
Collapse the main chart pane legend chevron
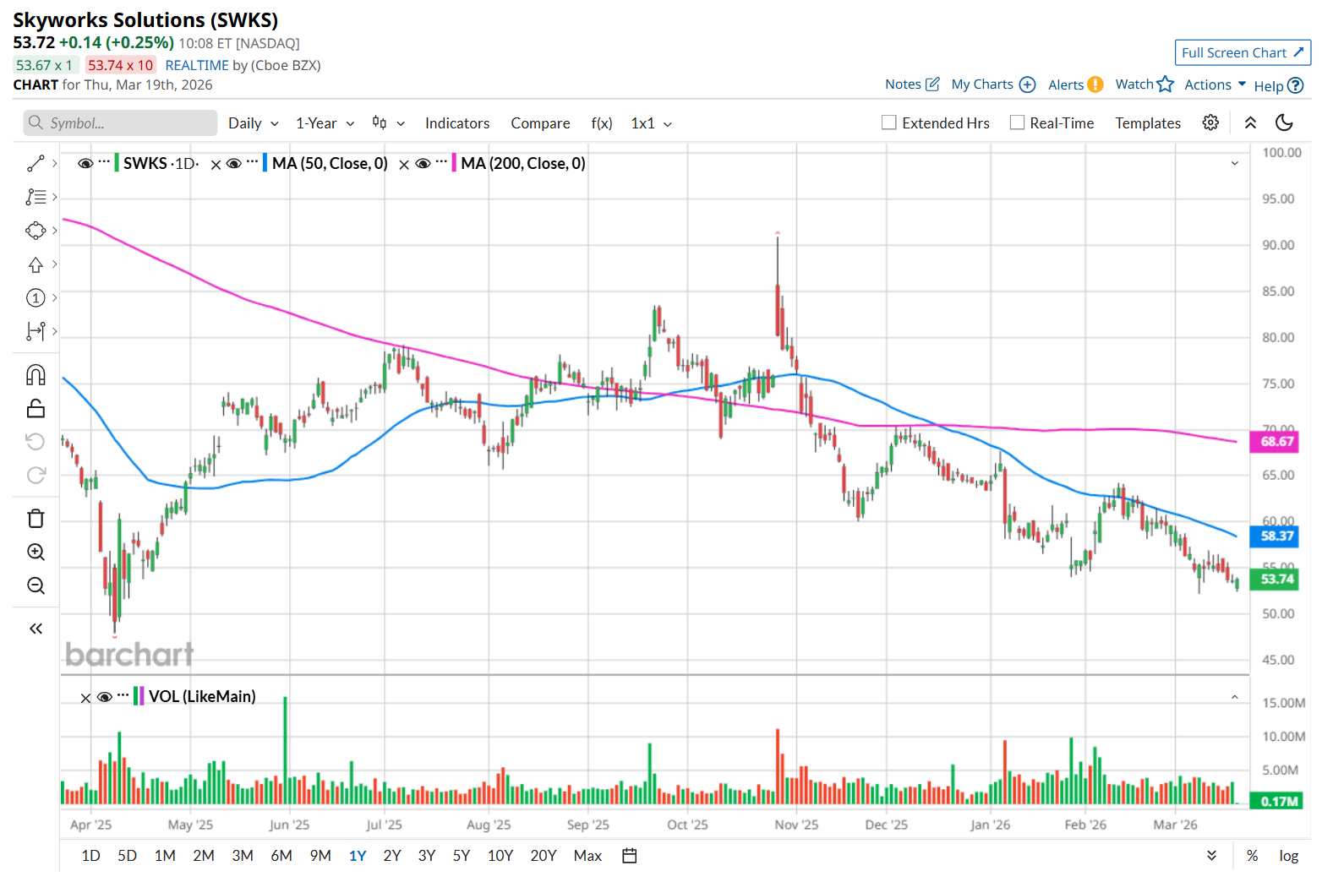pos(1234,163)
